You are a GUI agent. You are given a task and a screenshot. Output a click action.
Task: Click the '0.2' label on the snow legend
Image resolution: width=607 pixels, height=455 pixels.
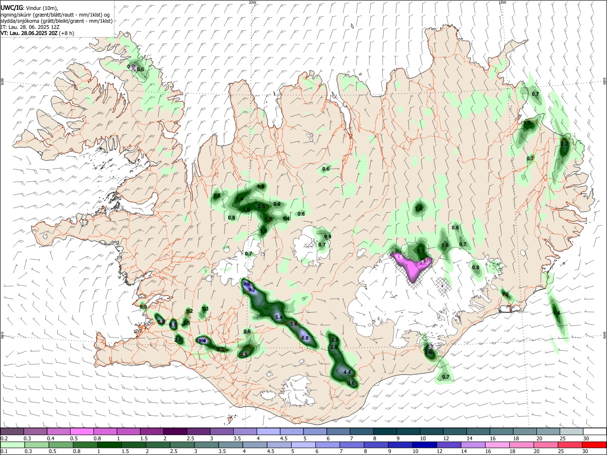pos(4,438)
